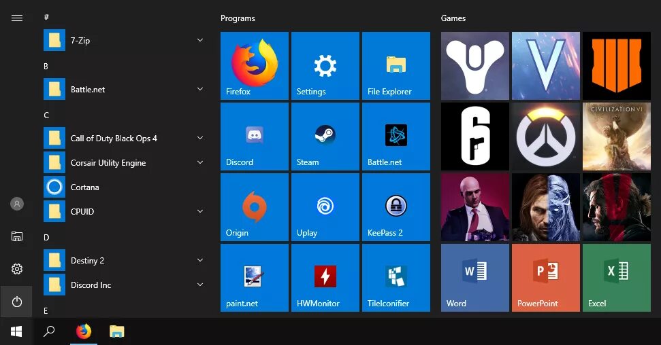Launch the TileIconifier tile

click(x=396, y=278)
